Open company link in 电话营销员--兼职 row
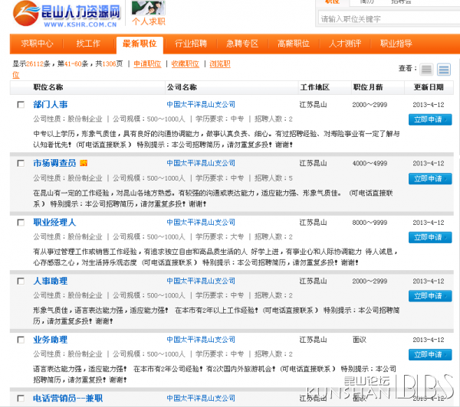 [201, 399]
